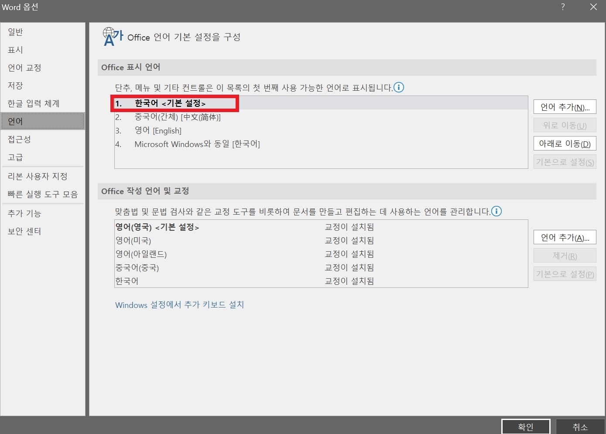Open the 접근성 options category
The width and height of the screenshot is (606, 434).
pos(43,139)
